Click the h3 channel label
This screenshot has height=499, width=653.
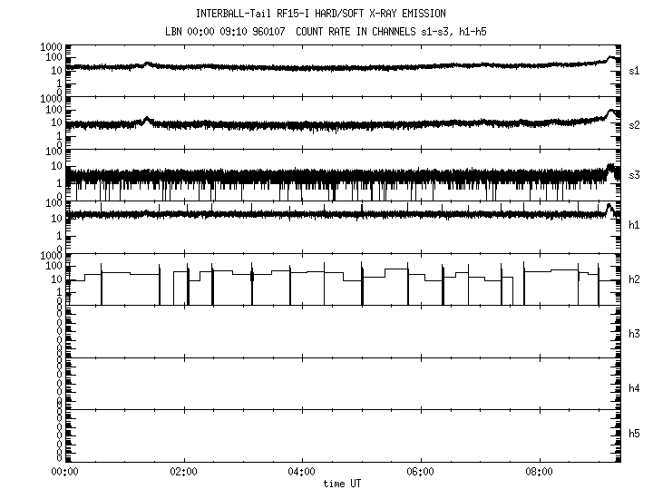(635, 334)
